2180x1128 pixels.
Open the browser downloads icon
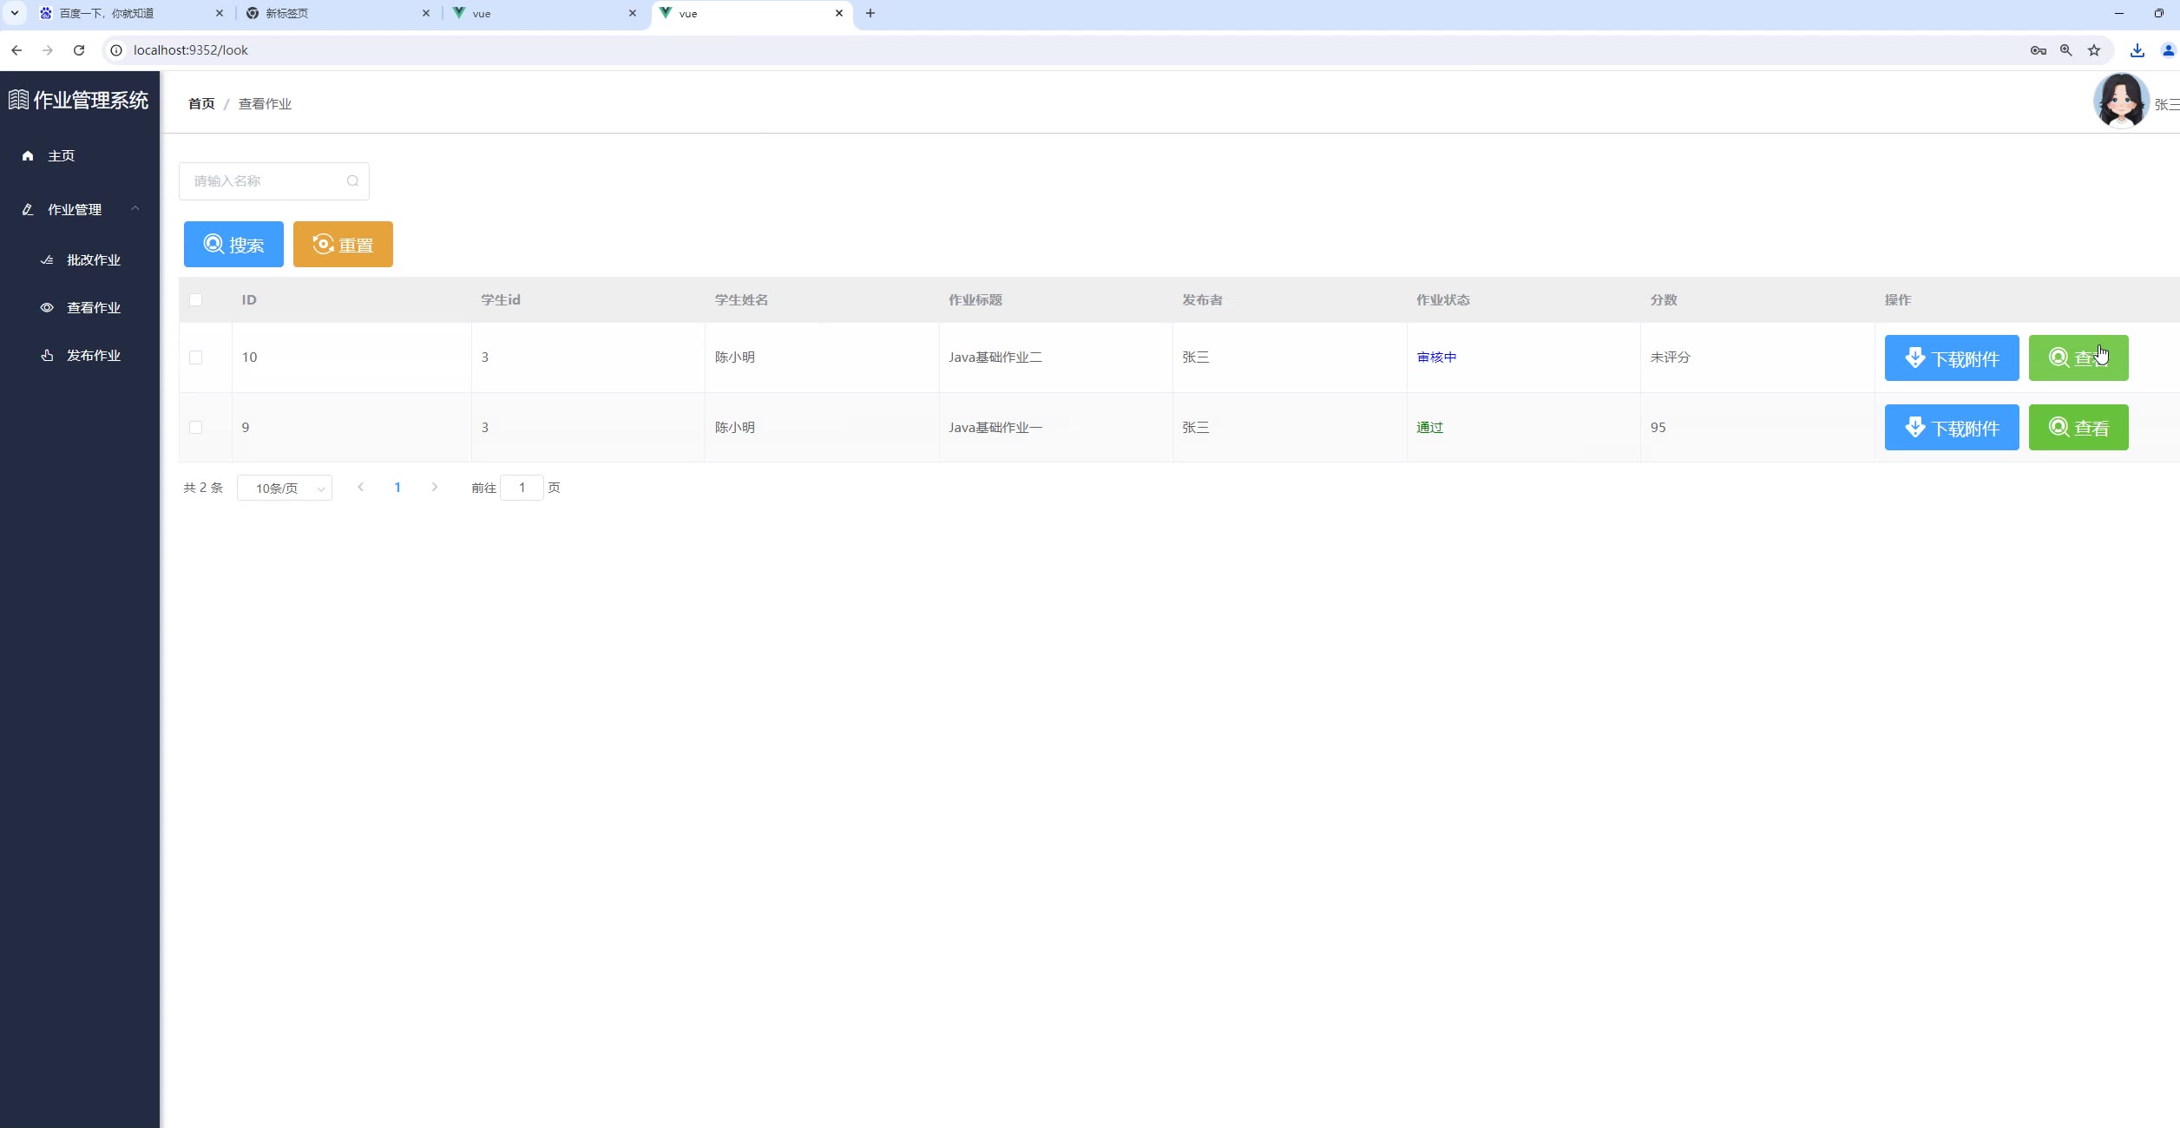click(x=2137, y=50)
